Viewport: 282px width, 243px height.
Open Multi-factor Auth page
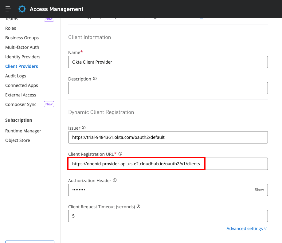click(22, 47)
